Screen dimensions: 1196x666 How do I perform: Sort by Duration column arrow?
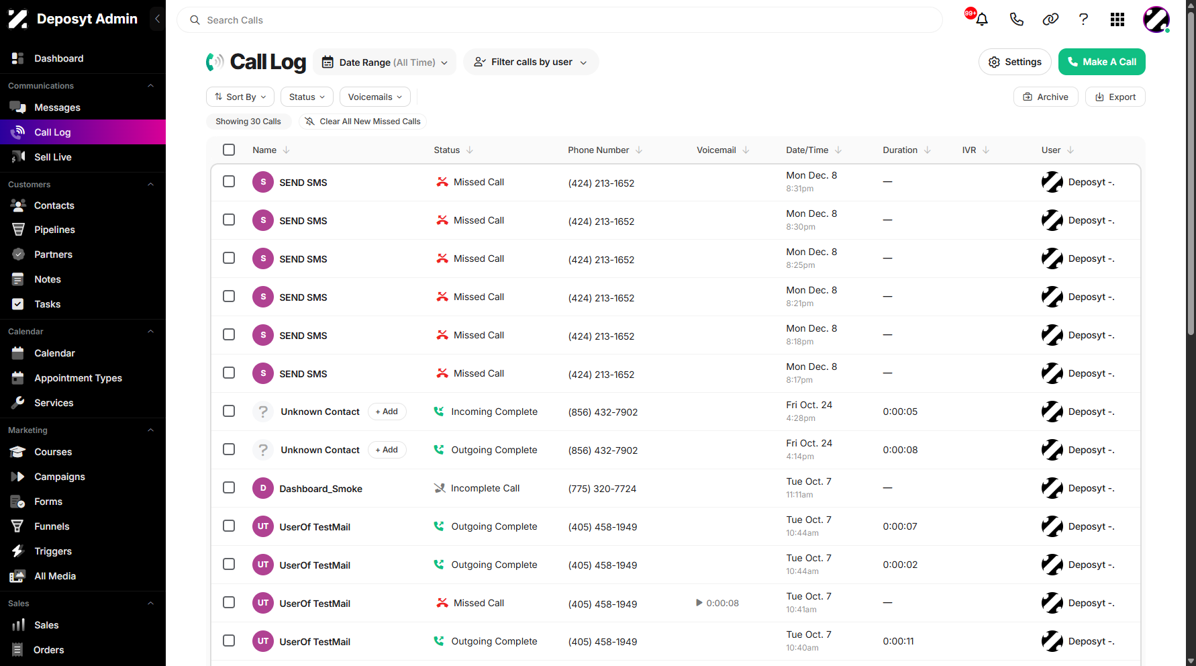click(x=928, y=150)
